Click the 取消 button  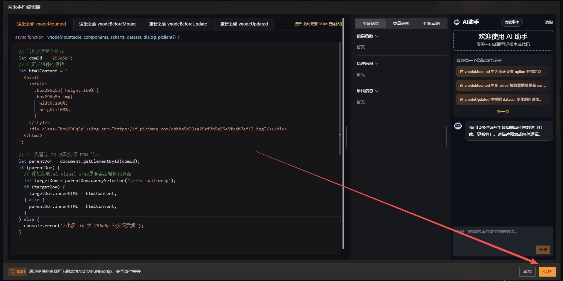[x=527, y=272]
